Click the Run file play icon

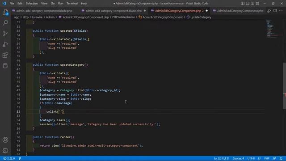point(269,11)
